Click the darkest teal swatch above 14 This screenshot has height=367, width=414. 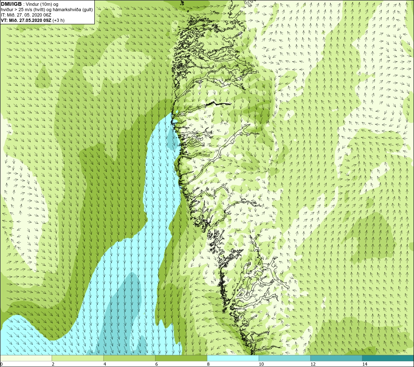pyautogui.click(x=388, y=358)
